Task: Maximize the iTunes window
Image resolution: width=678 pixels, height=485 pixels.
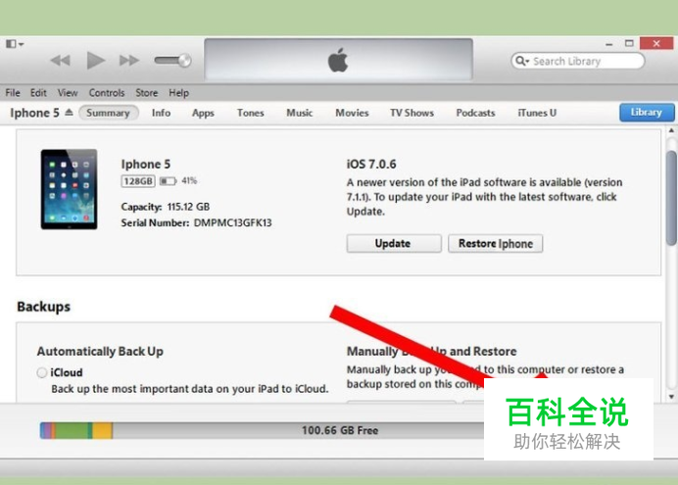Action: click(x=629, y=43)
